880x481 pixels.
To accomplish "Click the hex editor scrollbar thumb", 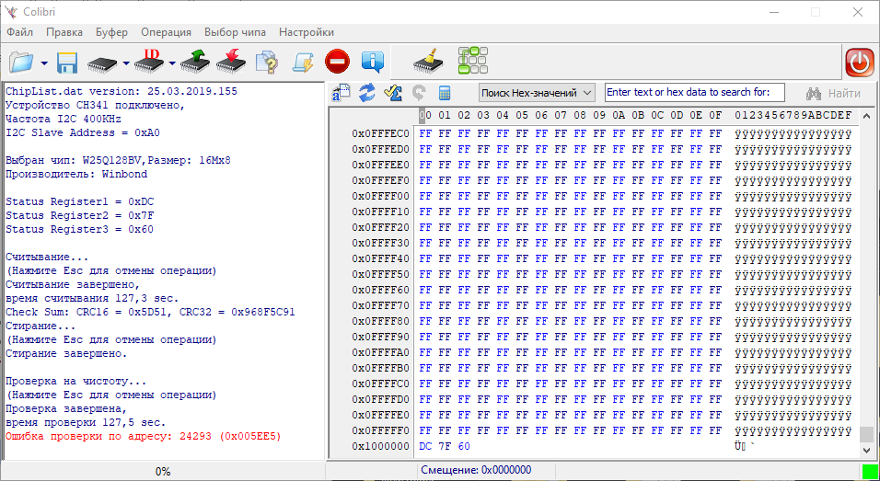I will (866, 434).
